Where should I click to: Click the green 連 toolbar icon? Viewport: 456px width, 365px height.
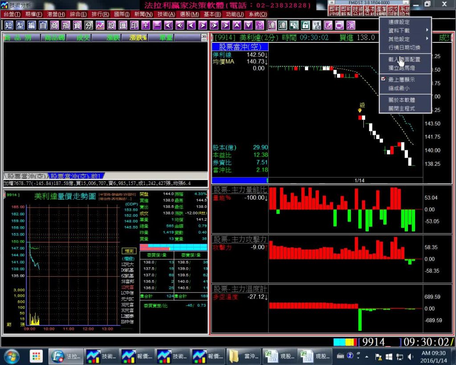282,25
